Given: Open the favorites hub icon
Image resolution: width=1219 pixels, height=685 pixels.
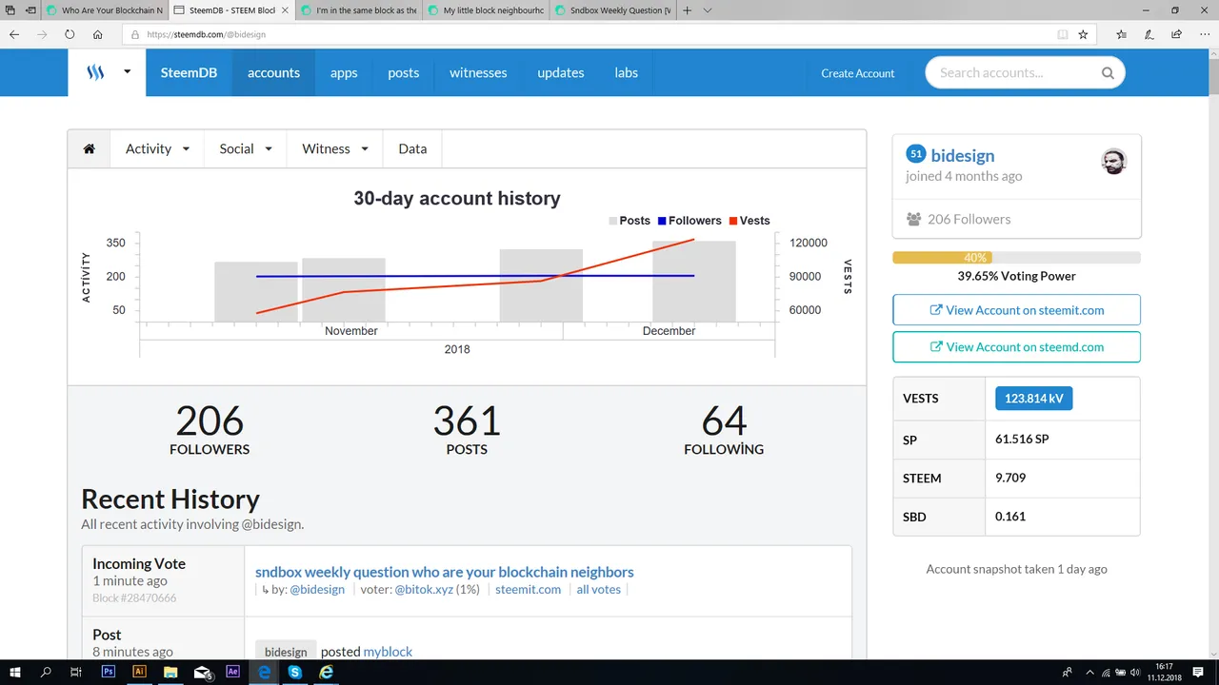Looking at the screenshot, I should point(1122,34).
